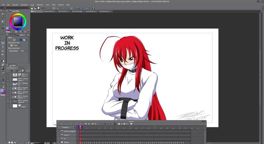Switch to the Rias* document tab

point(37,11)
